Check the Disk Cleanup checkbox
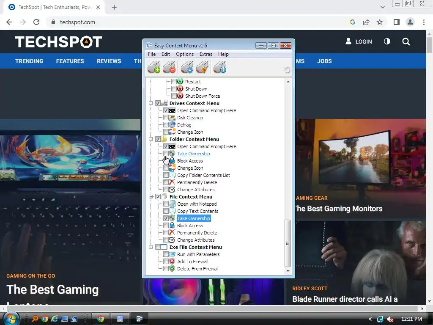 point(166,118)
